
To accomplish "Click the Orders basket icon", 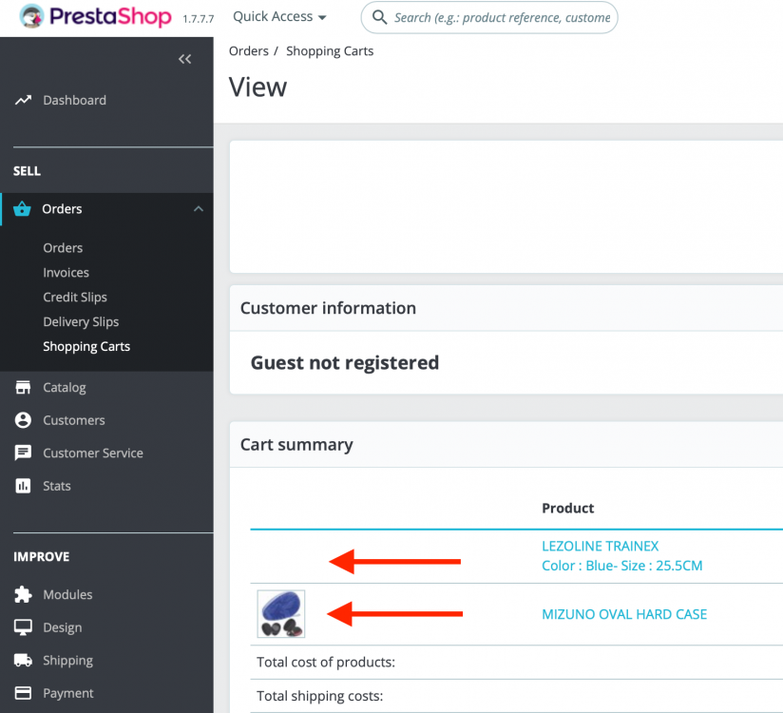I will pos(23,209).
